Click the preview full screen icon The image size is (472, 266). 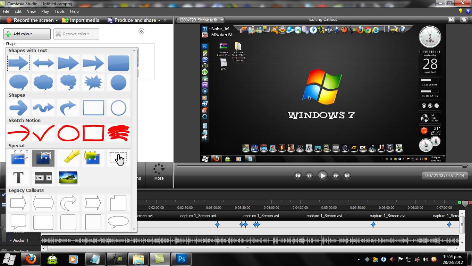451,20
